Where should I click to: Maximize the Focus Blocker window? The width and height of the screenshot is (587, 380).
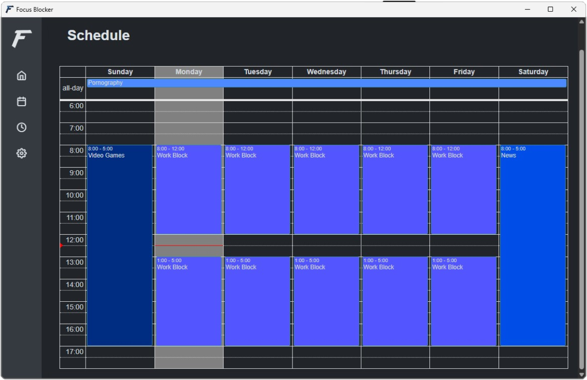550,9
